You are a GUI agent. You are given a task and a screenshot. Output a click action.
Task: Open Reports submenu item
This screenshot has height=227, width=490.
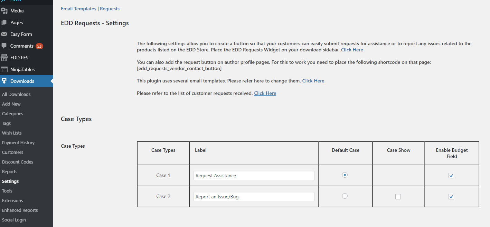coord(10,171)
